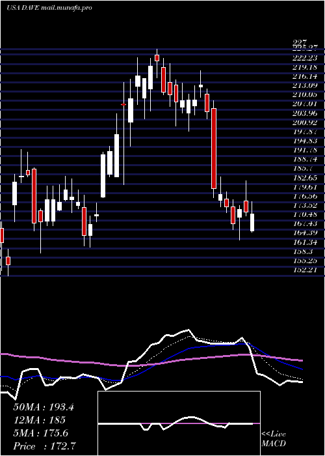This screenshot has width=325, height=456.
Task: Click the 173.52 price axis label
Action: pyautogui.click(x=304, y=205)
